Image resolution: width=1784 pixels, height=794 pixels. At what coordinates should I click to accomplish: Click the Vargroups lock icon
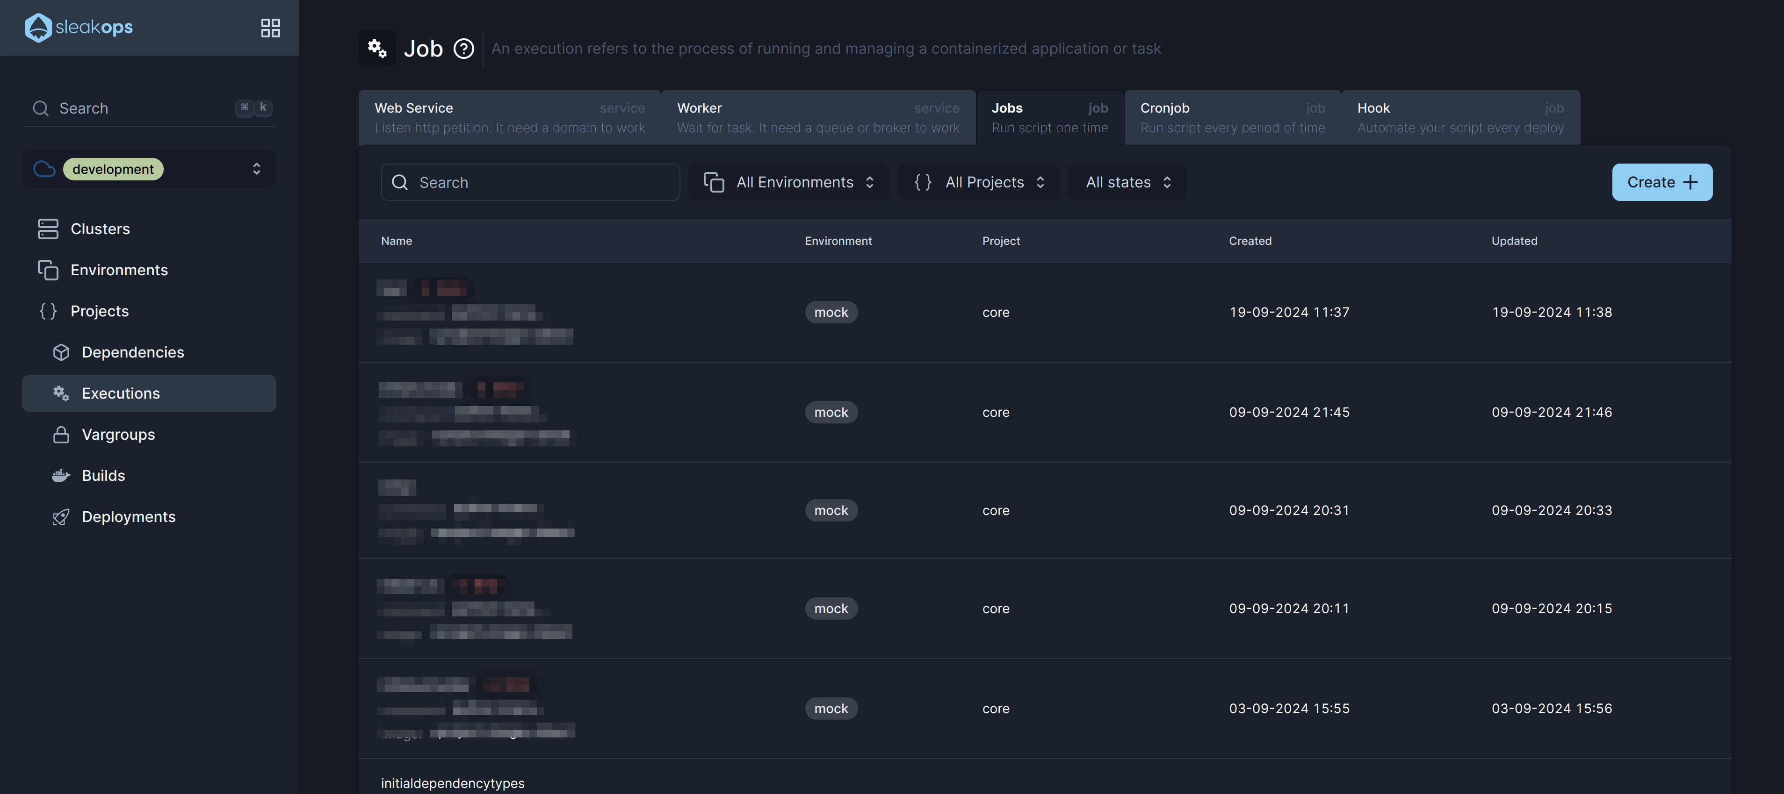click(x=61, y=435)
